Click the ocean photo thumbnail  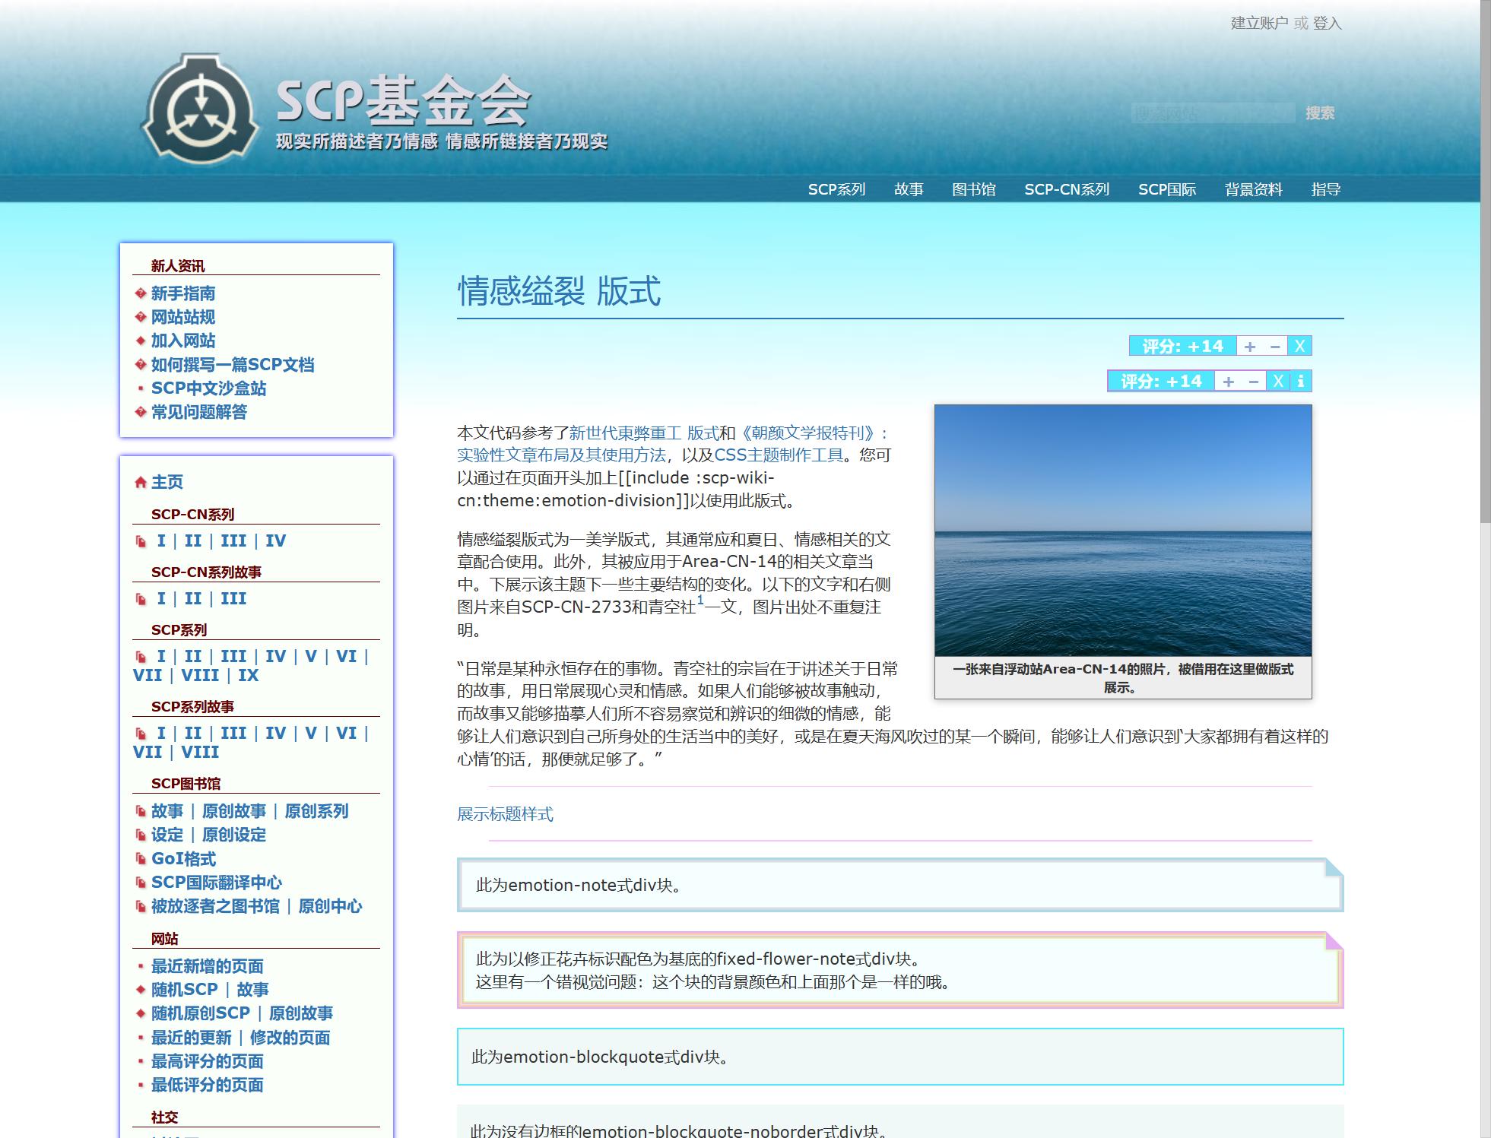pyautogui.click(x=1123, y=531)
